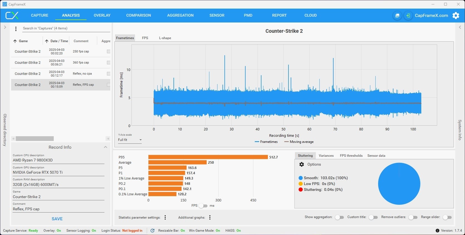
Task: Edit the Custom RAM description field
Action: (58, 185)
